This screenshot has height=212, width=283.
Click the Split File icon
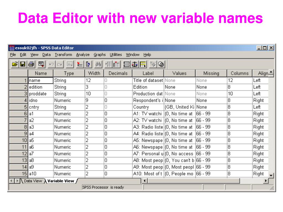127,64
